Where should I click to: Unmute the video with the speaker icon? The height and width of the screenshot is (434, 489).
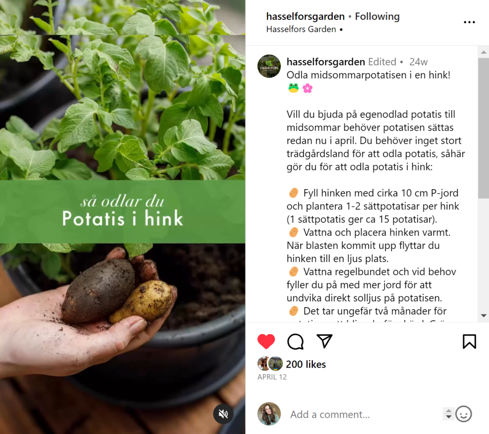[x=223, y=414]
